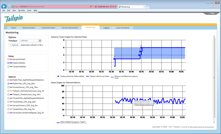Click the Certificate error shield icon
This screenshot has width=221, height=134.
pos(96,7)
